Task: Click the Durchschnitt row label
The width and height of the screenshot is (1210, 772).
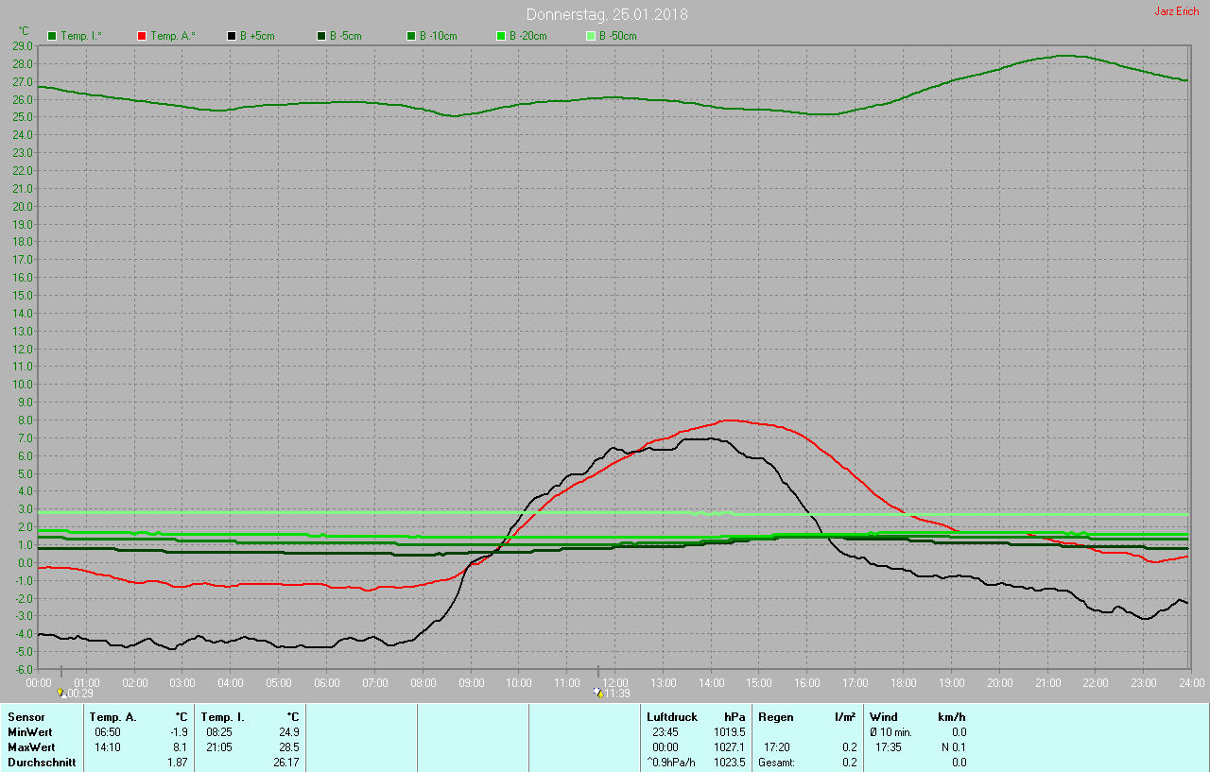Action: pyautogui.click(x=42, y=763)
